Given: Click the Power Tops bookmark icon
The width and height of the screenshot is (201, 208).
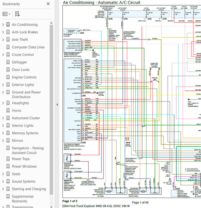Looking at the screenshot, I should point(8,159).
